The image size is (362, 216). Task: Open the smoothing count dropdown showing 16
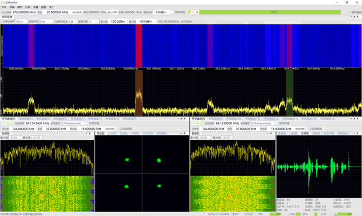[x=93, y=22]
